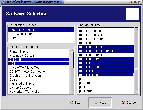Select Printer Support component
Image resolution: width=143 pixels, height=110 pixels.
point(39,52)
